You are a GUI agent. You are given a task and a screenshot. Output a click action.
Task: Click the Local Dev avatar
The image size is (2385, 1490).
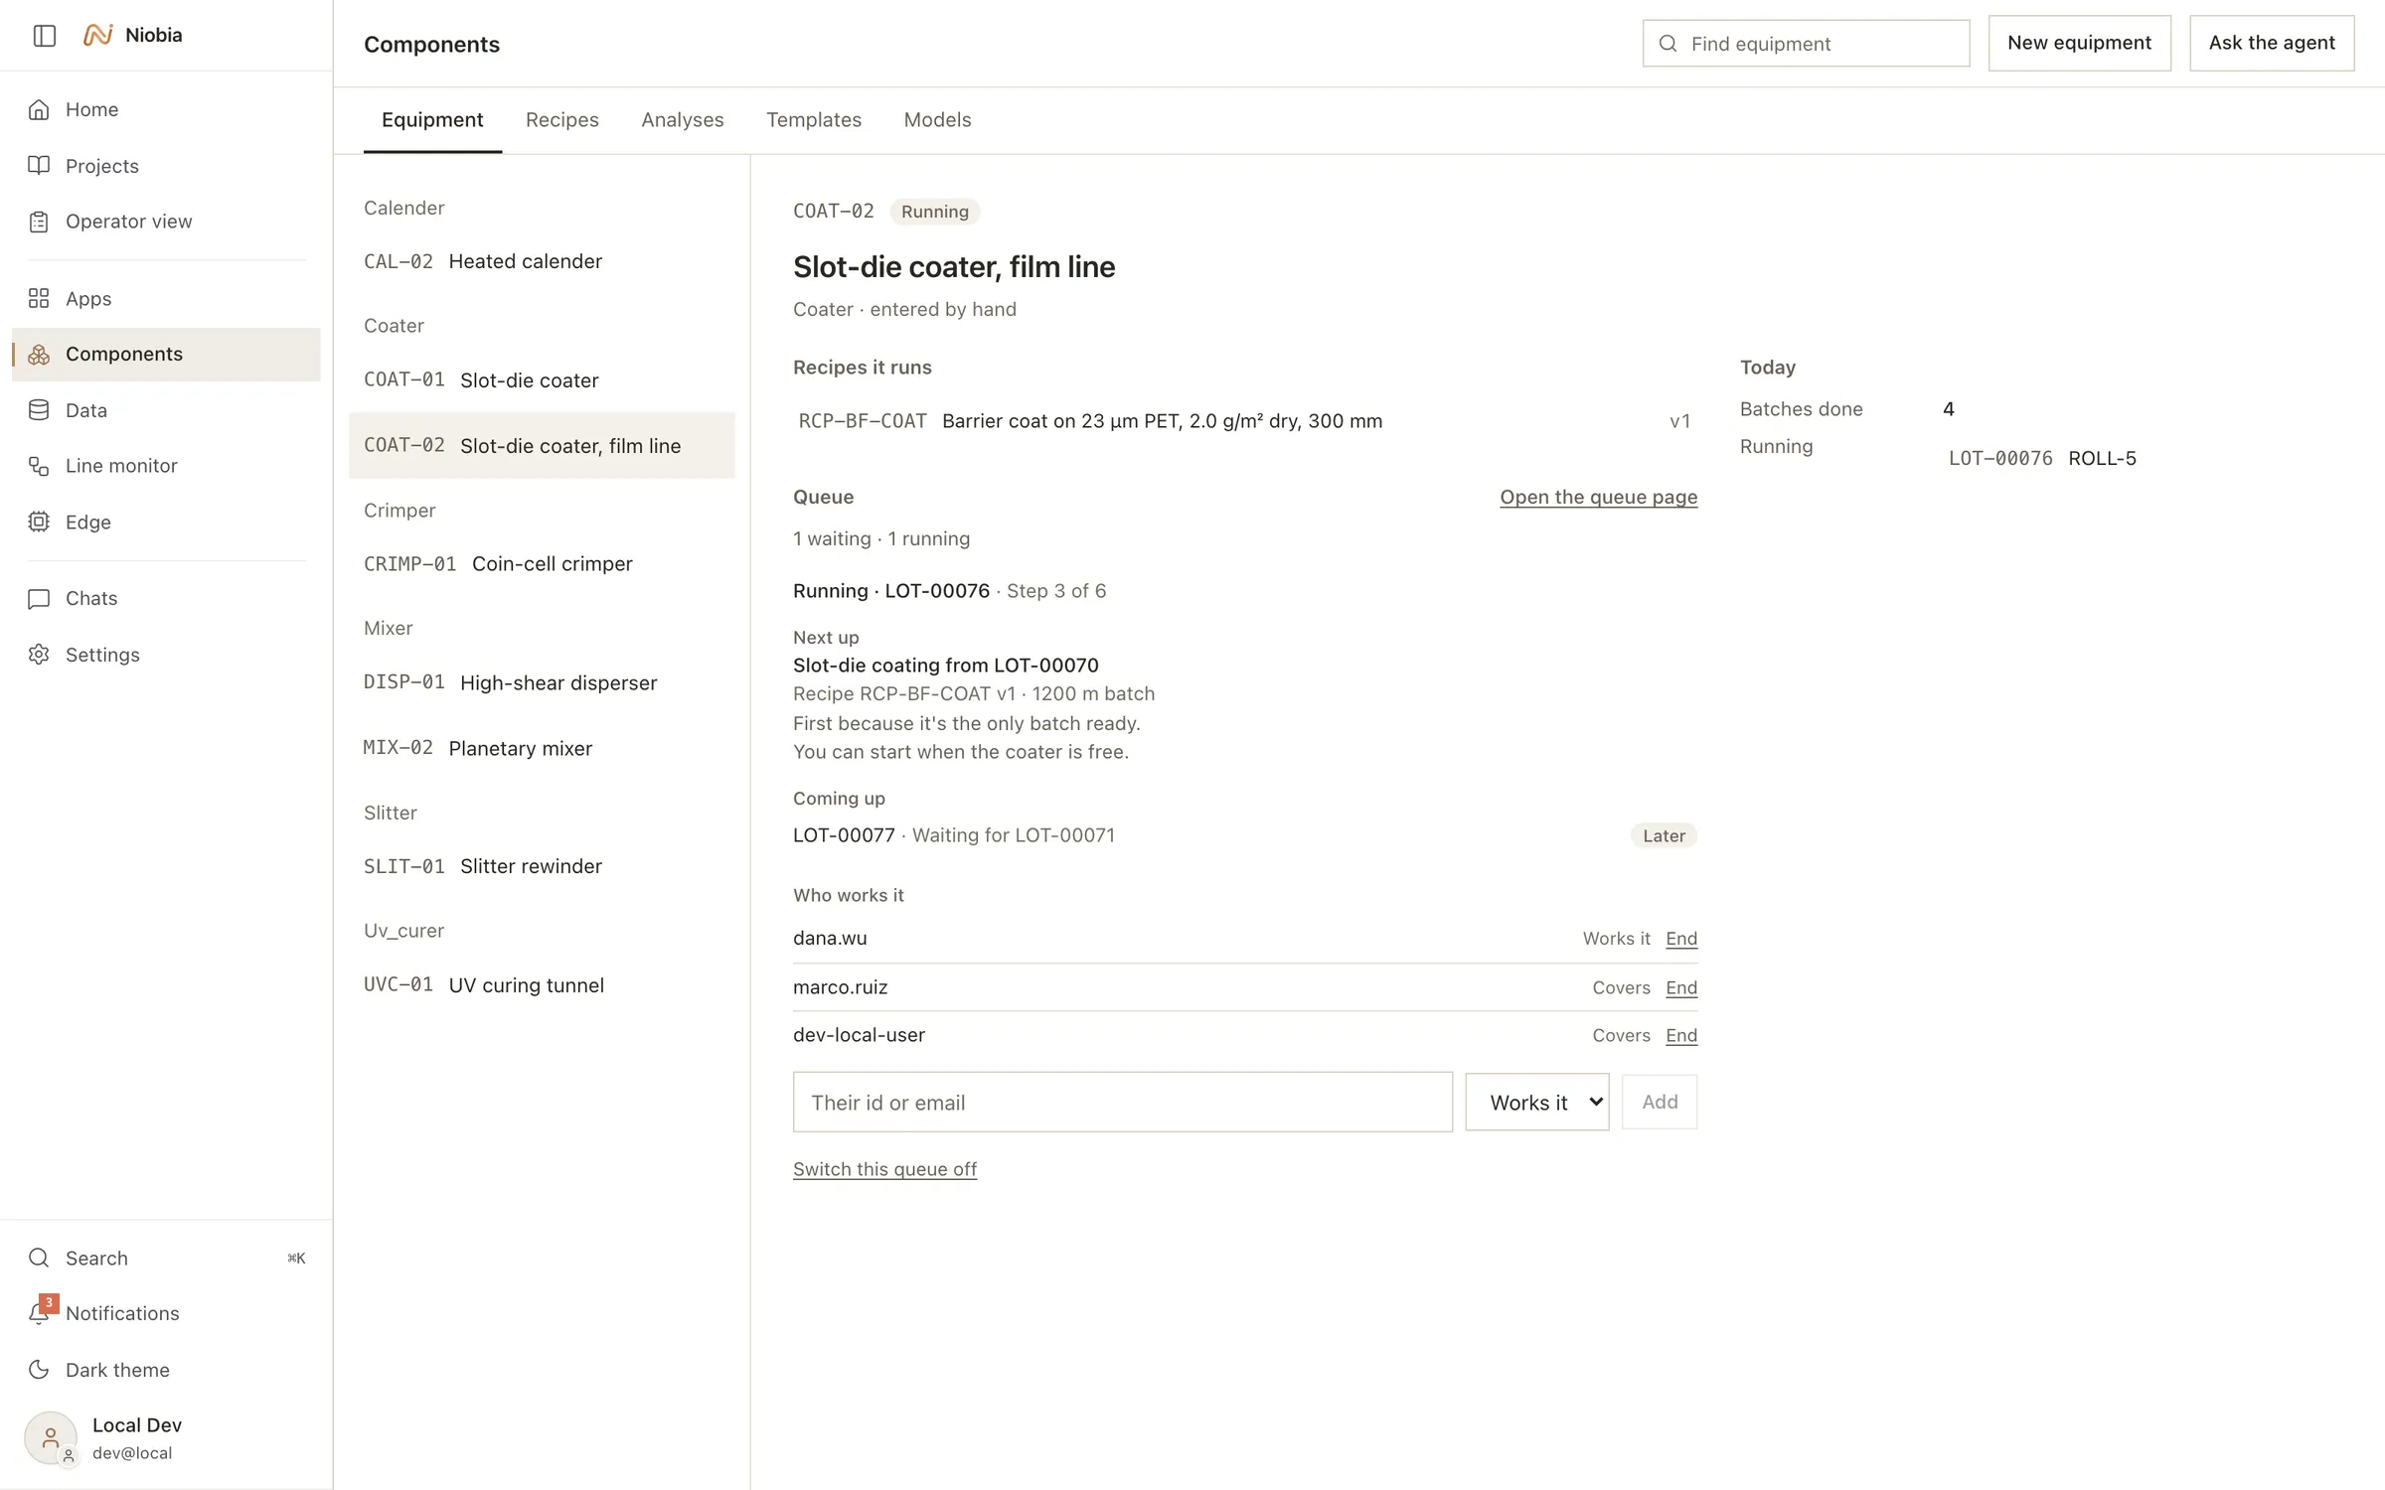(x=51, y=1437)
